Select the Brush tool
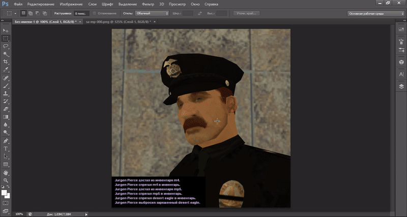Screen dimensions: 407x217 tap(6, 85)
